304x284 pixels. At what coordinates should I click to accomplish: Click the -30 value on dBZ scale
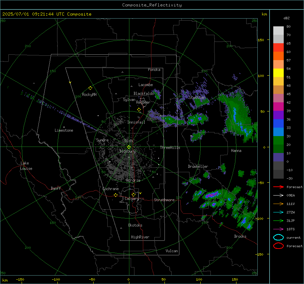point(289,179)
